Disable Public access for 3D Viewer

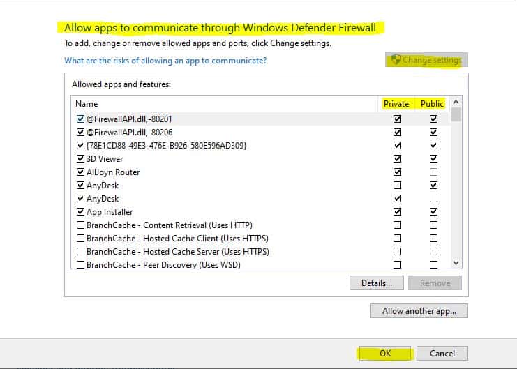(x=433, y=158)
